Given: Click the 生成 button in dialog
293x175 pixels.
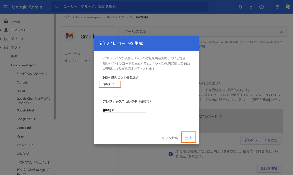Looking at the screenshot, I should click(188, 138).
